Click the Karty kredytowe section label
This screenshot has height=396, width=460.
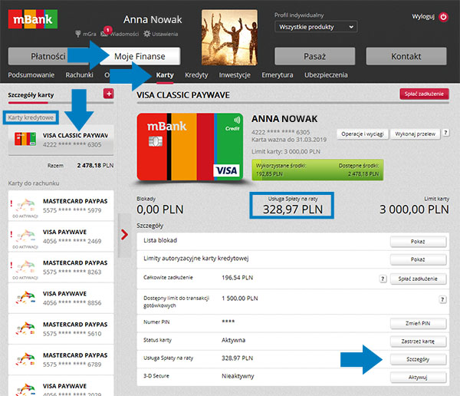coord(31,117)
